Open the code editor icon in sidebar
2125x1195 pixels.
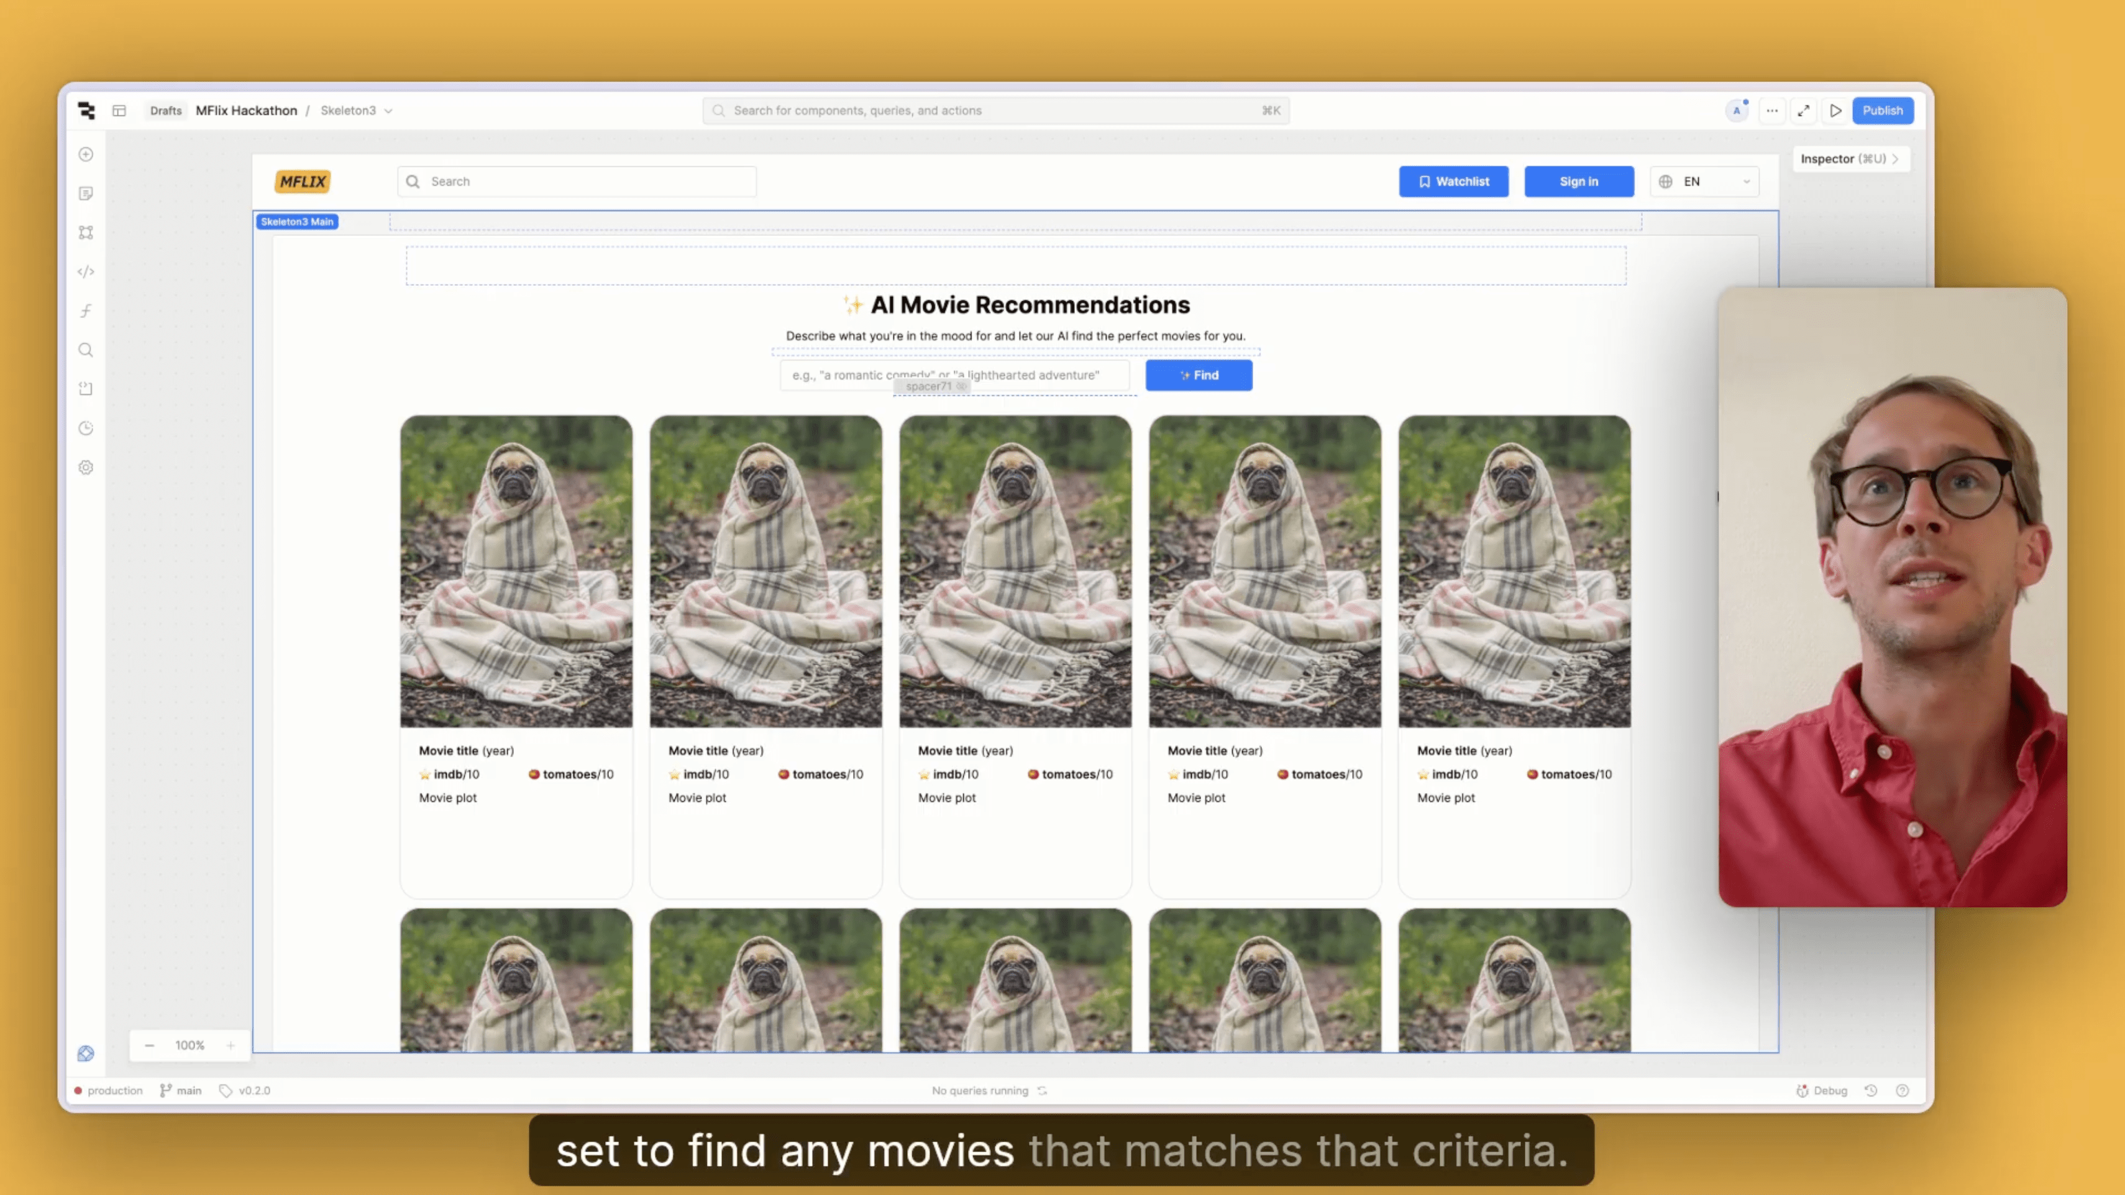(86, 271)
